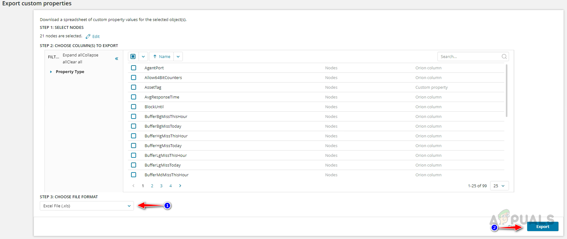The height and width of the screenshot is (239, 567).
Task: Collapse the filter panel with double-chevron icon
Action: coord(117,59)
